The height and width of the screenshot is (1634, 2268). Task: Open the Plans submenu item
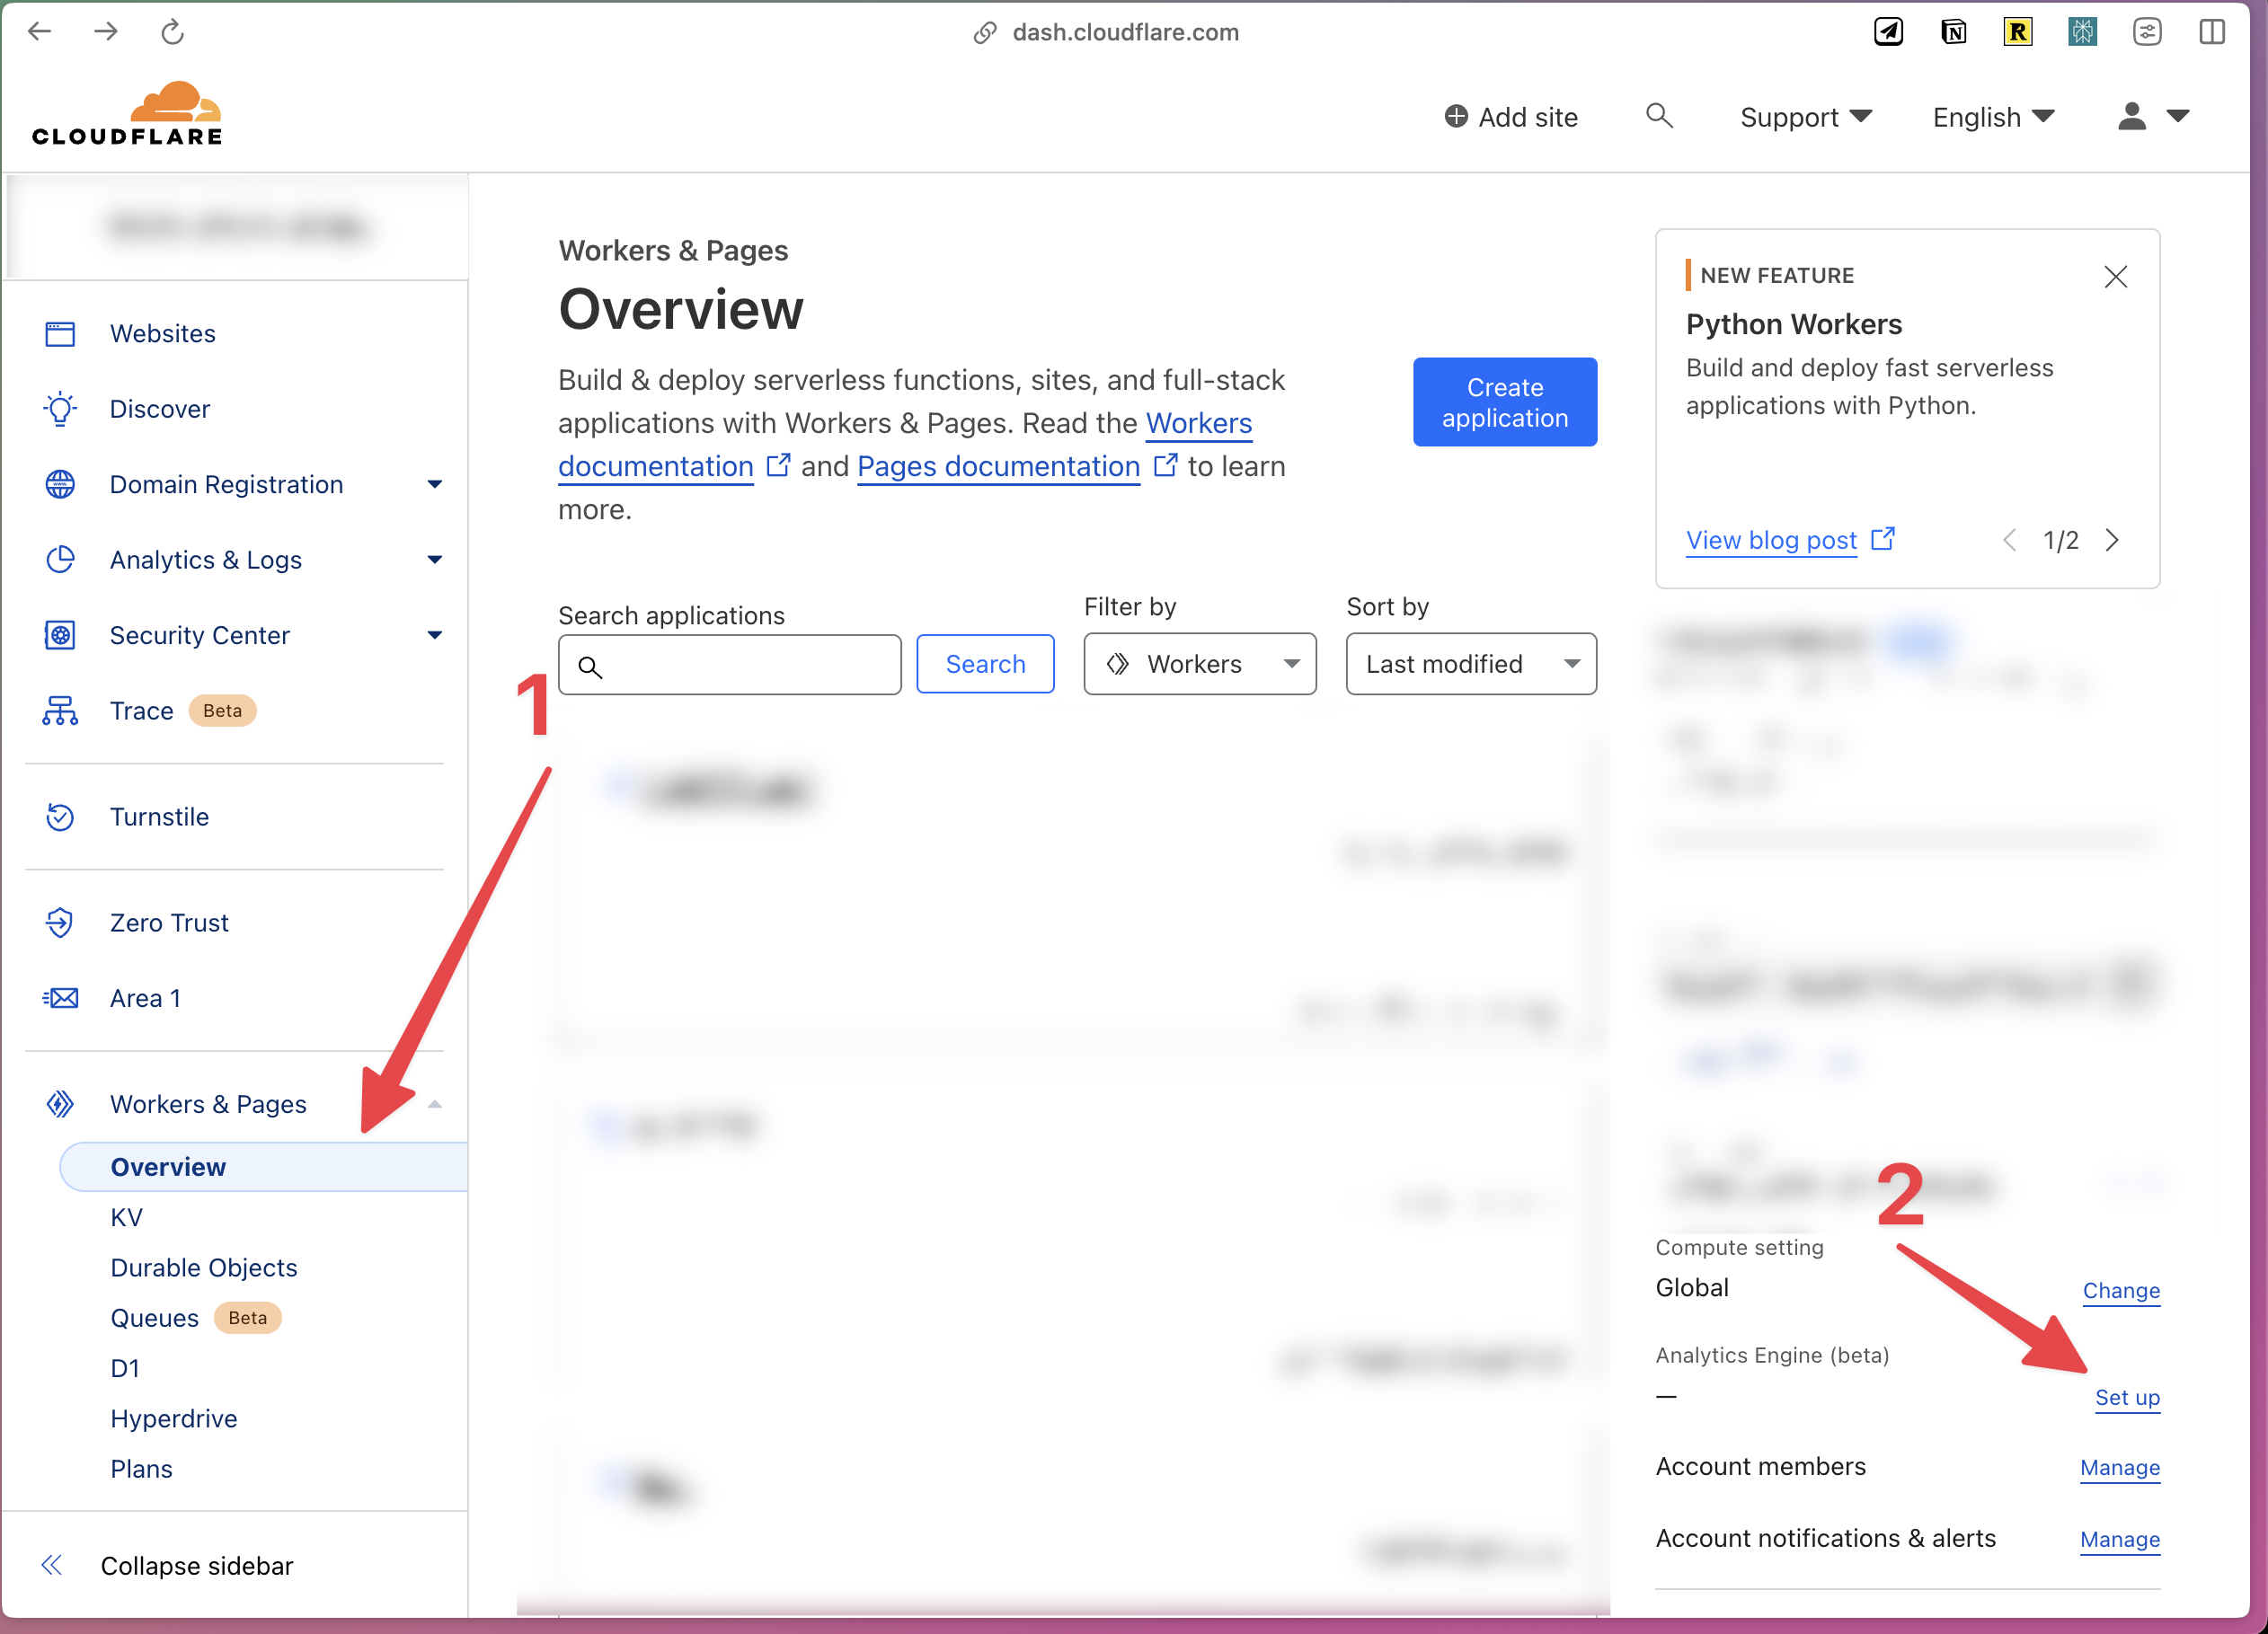click(x=141, y=1468)
